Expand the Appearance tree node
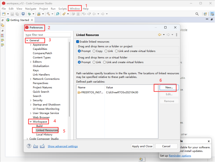The height and width of the screenshot is (162, 215). click(31, 45)
